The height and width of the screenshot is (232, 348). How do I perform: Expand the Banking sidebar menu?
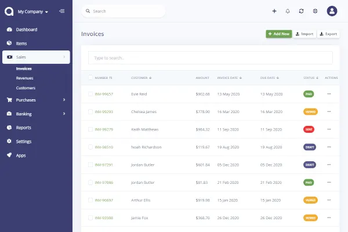click(36, 114)
